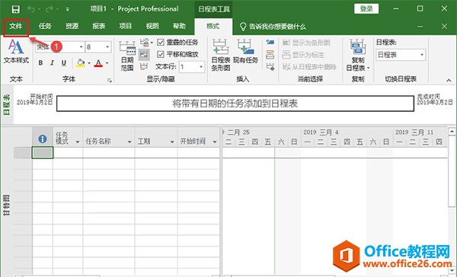The image size is (457, 277).
Task: Click the 完成时间 2019年3月2日 date
Action: (x=435, y=100)
